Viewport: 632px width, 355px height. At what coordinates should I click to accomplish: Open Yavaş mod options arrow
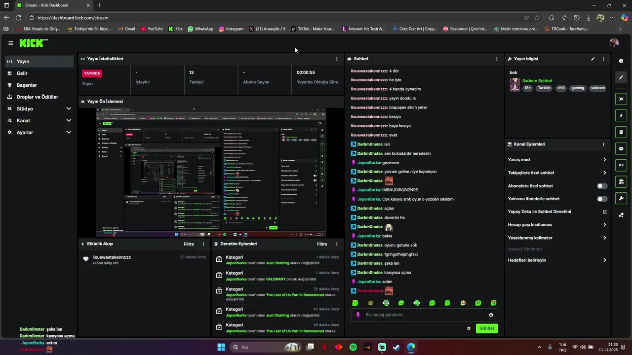(605, 160)
